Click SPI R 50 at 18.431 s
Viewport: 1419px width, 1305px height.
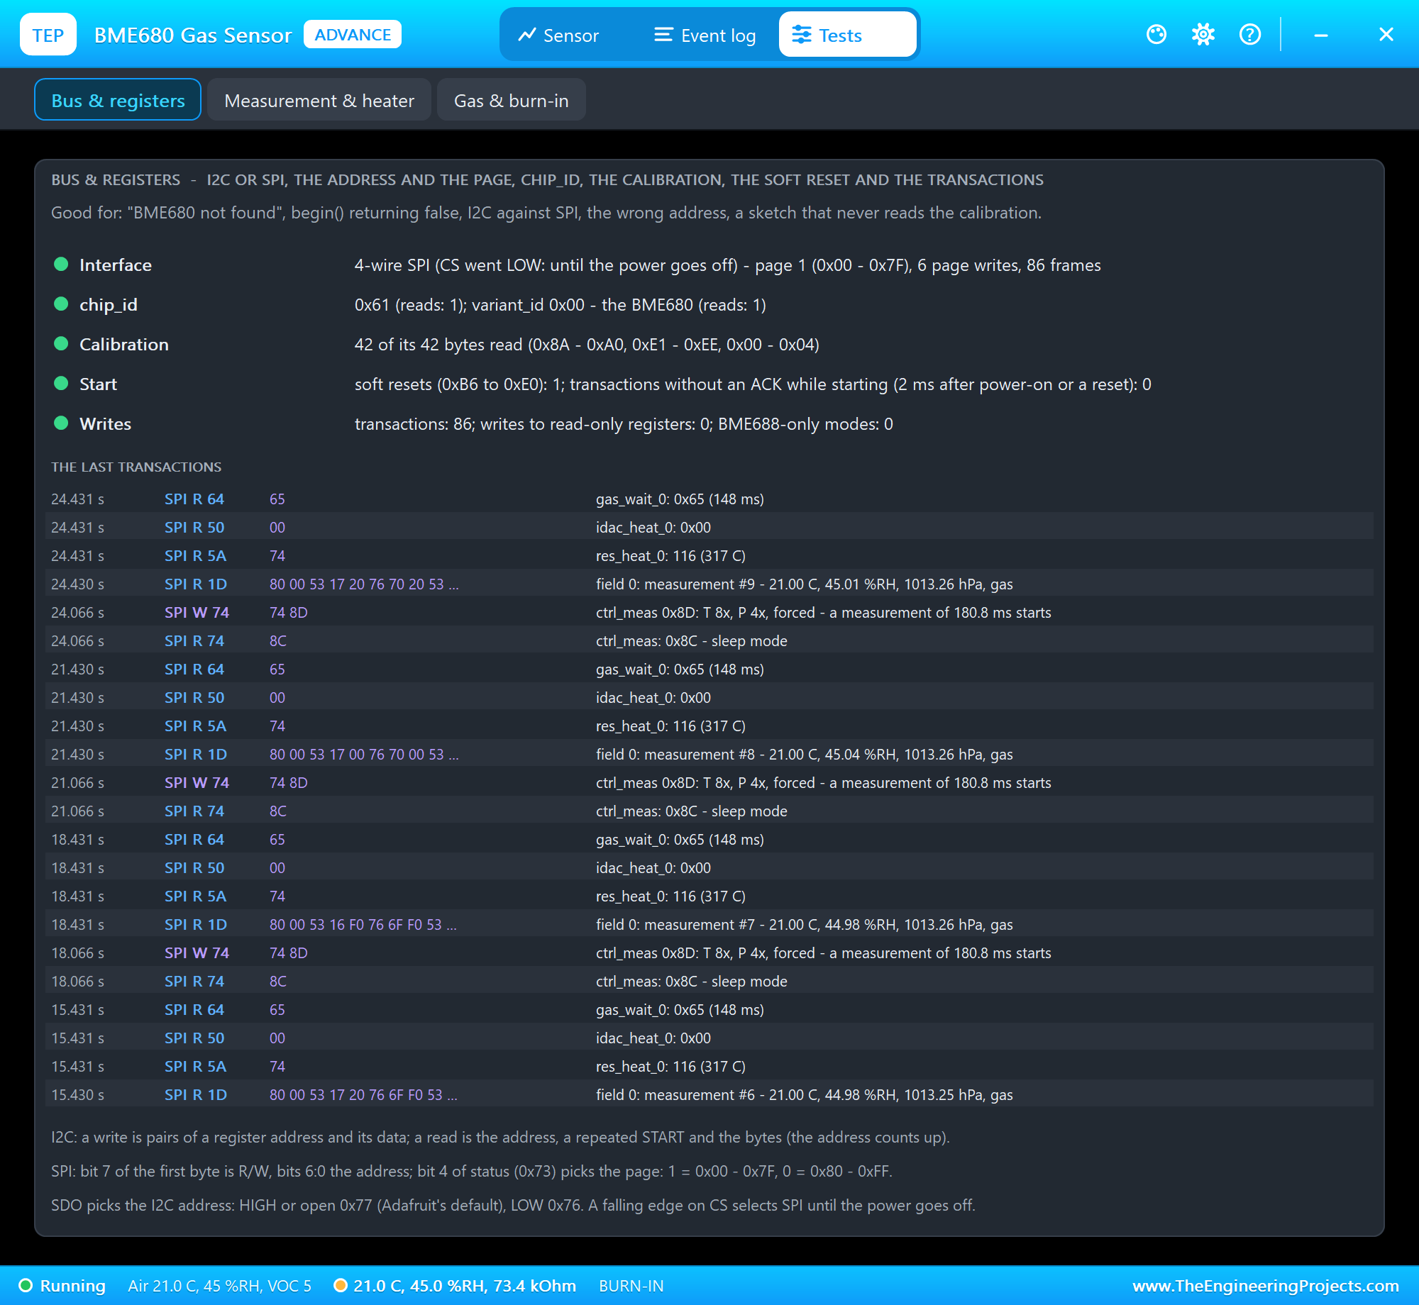coord(194,867)
